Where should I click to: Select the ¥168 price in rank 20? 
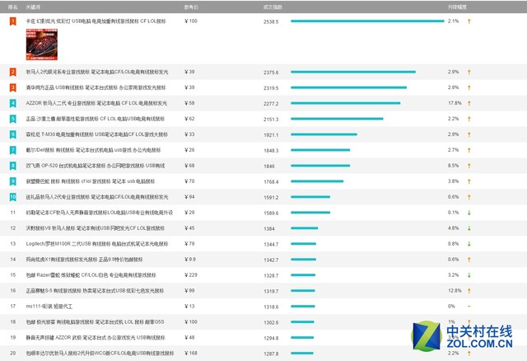pos(191,354)
